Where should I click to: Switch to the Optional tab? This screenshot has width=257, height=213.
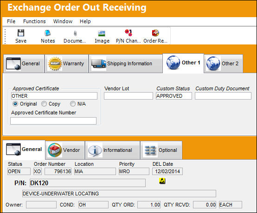(x=161, y=150)
